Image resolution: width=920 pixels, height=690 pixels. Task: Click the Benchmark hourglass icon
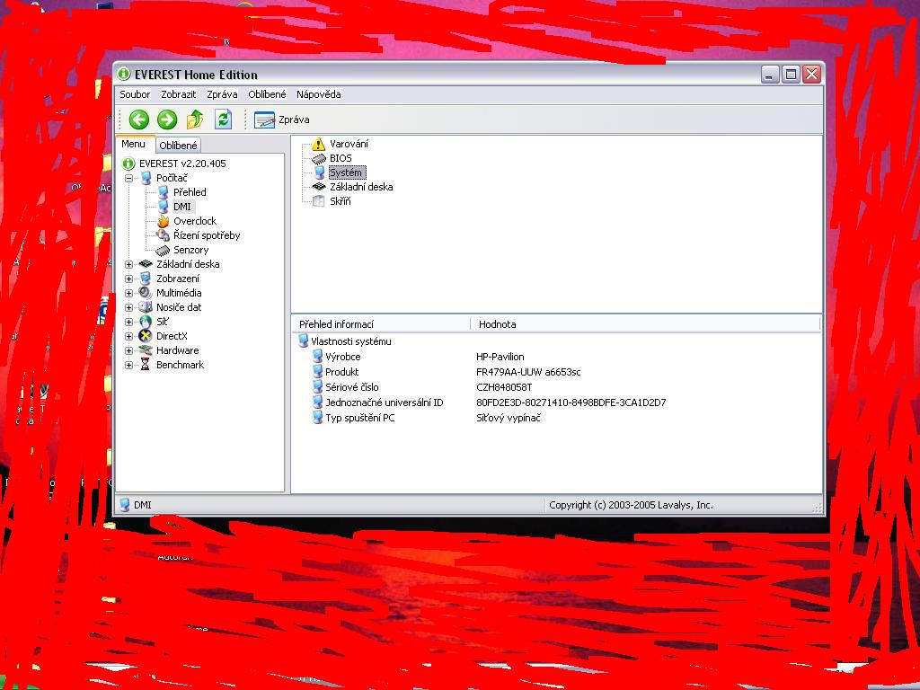coord(146,365)
